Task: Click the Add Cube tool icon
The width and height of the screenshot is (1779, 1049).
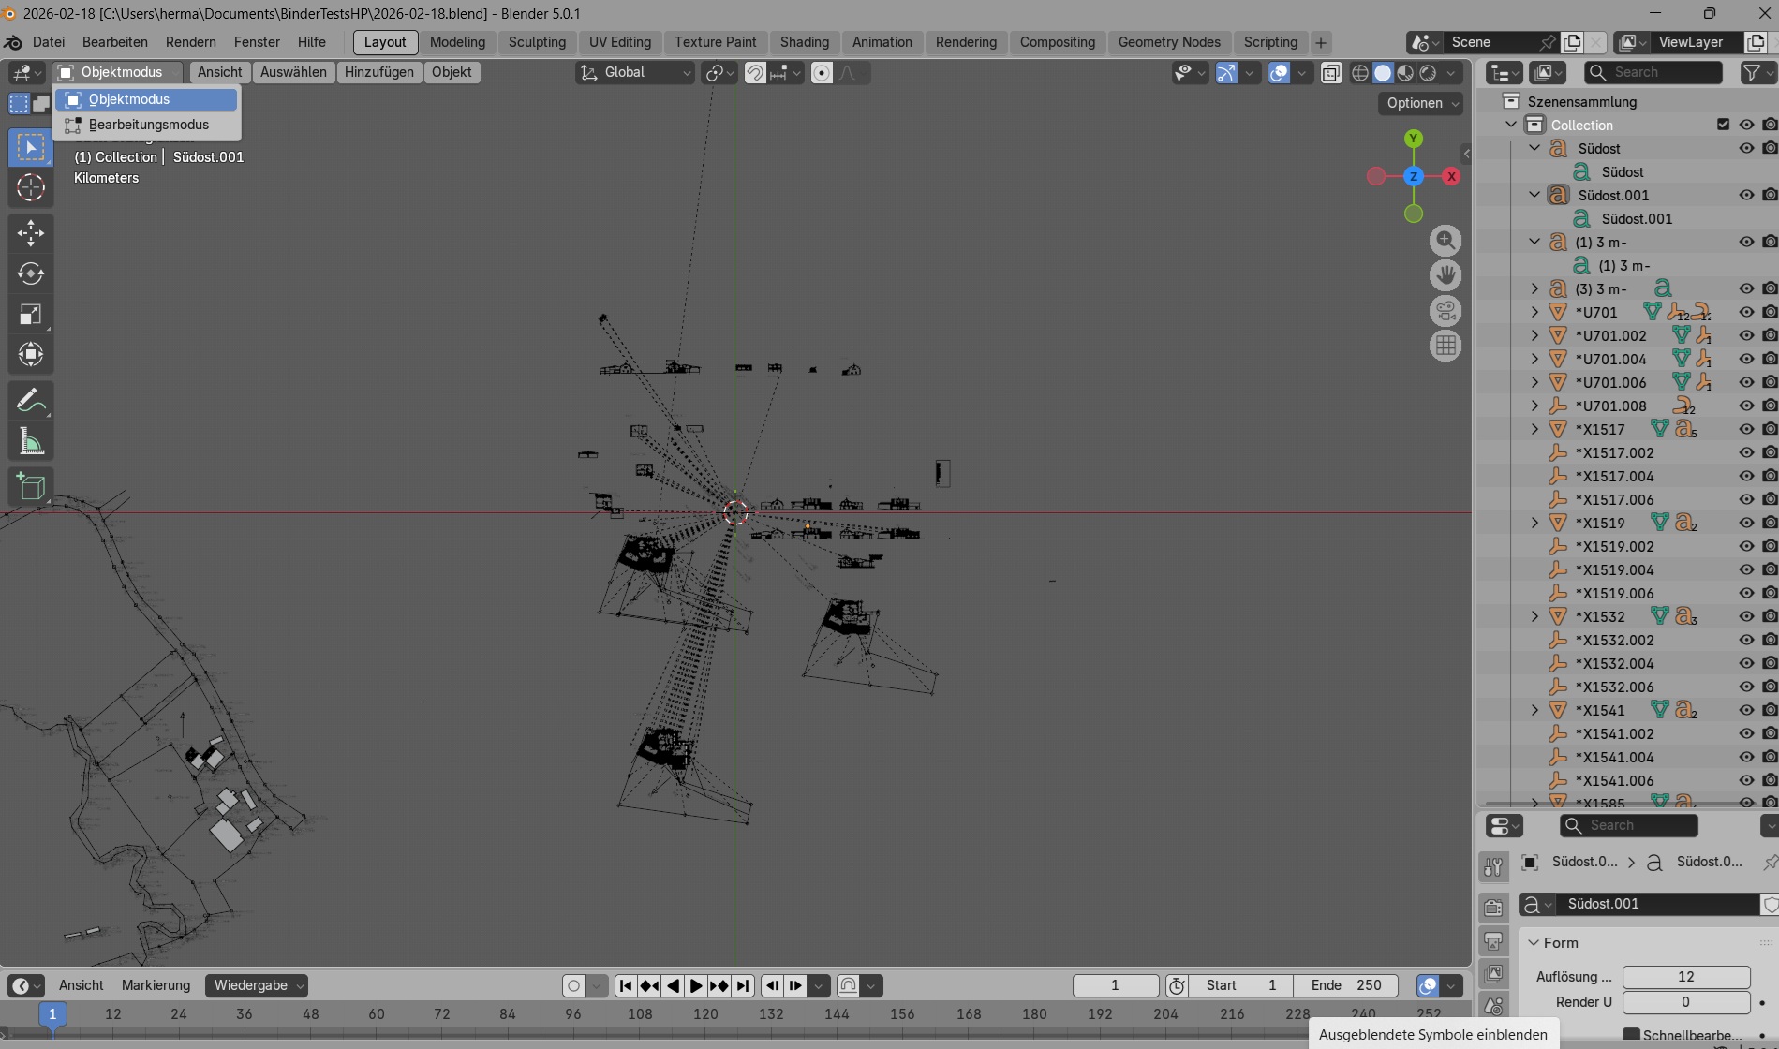Action: (x=31, y=487)
